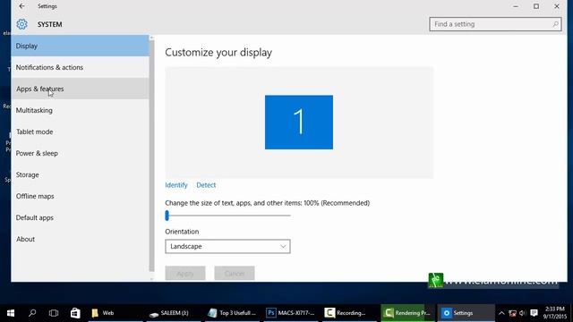Switch to Rendering Project taskbar item
This screenshot has height=322, width=573.
(408, 313)
